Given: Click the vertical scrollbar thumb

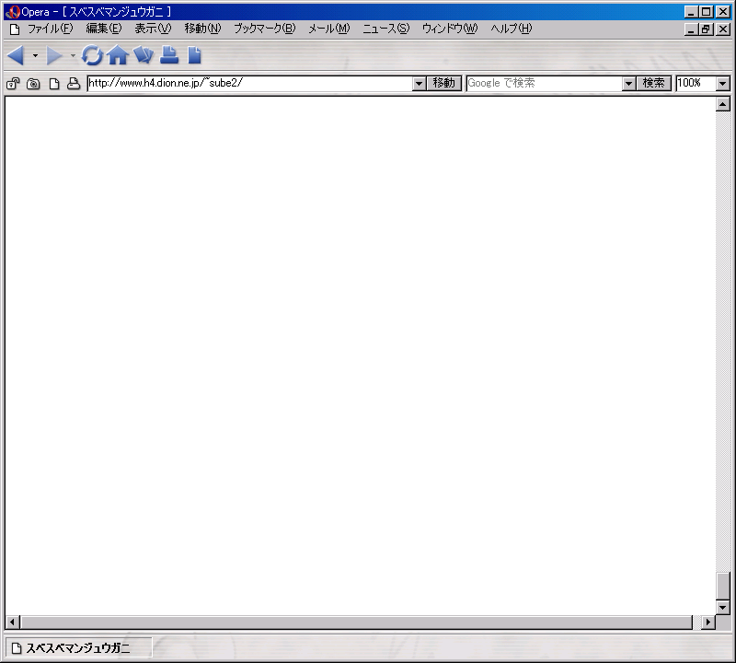Looking at the screenshot, I should (x=723, y=586).
